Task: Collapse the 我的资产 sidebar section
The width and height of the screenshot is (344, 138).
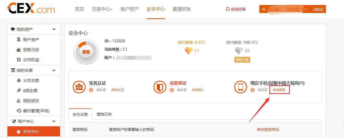Action: (x=54, y=29)
